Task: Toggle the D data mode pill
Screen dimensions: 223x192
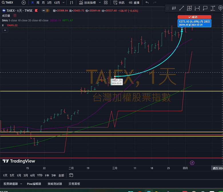Action: (x=45, y=11)
